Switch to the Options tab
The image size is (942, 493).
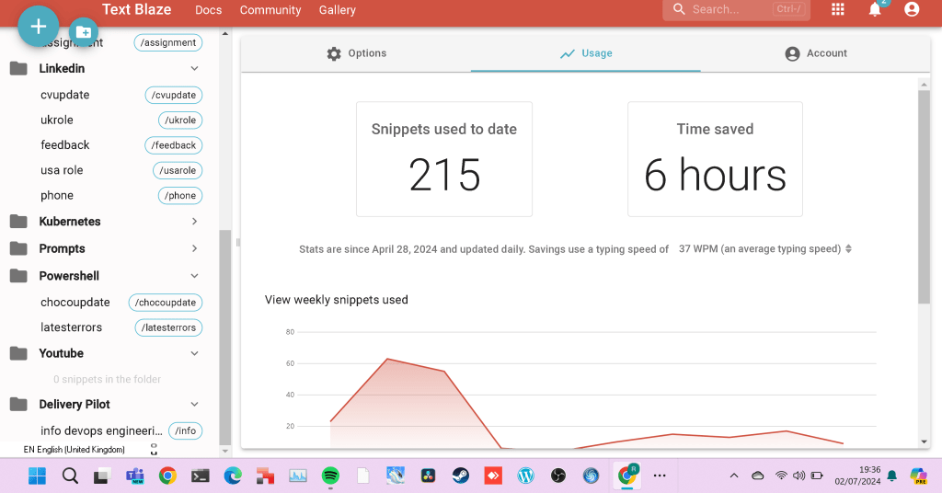click(x=356, y=53)
